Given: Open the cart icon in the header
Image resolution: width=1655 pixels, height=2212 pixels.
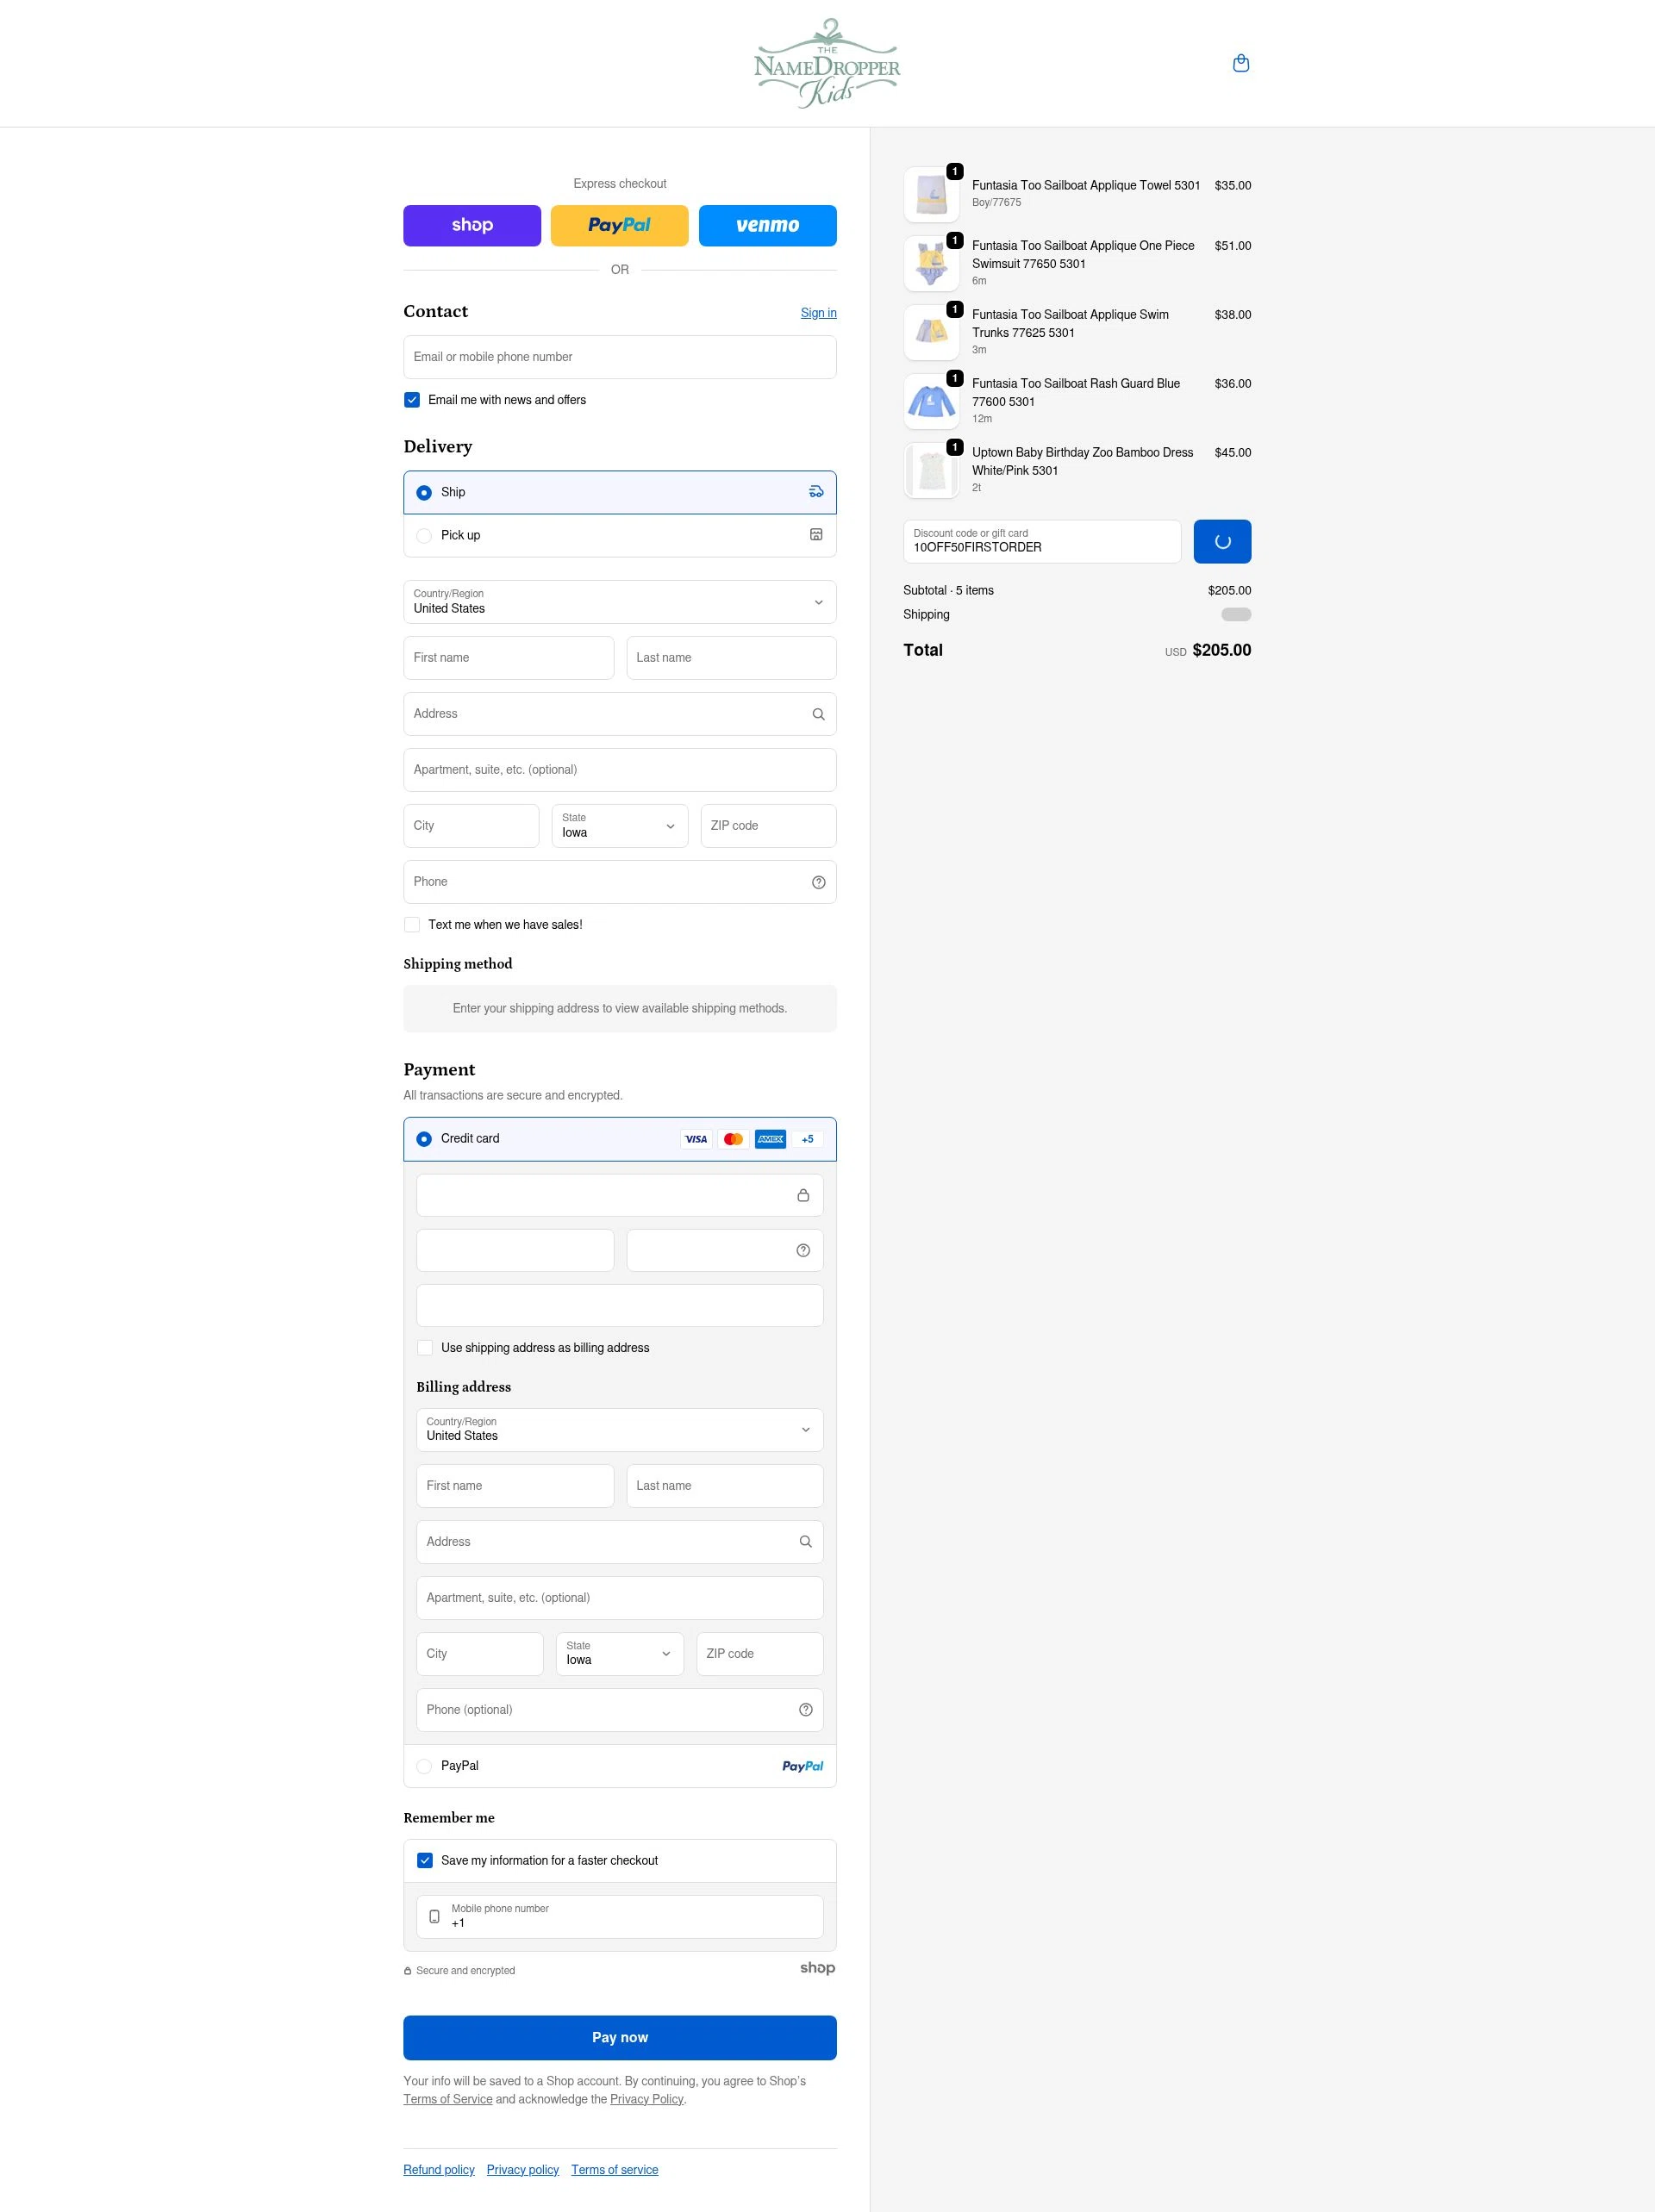Looking at the screenshot, I should pos(1240,63).
